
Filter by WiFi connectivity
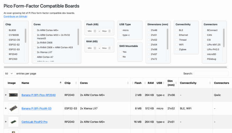177,45
